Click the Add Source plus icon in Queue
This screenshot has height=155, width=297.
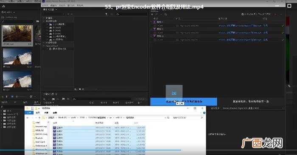pyautogui.click(x=152, y=14)
